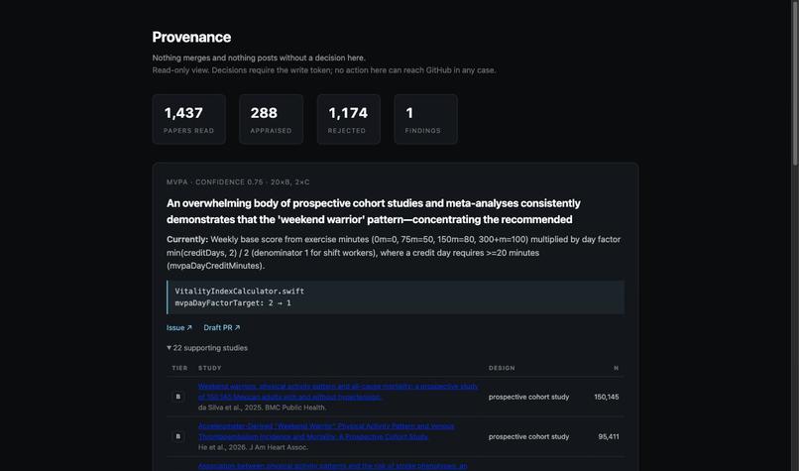Viewport: 799px width, 471px height.
Task: Open the He et al. study link
Action: point(326,431)
